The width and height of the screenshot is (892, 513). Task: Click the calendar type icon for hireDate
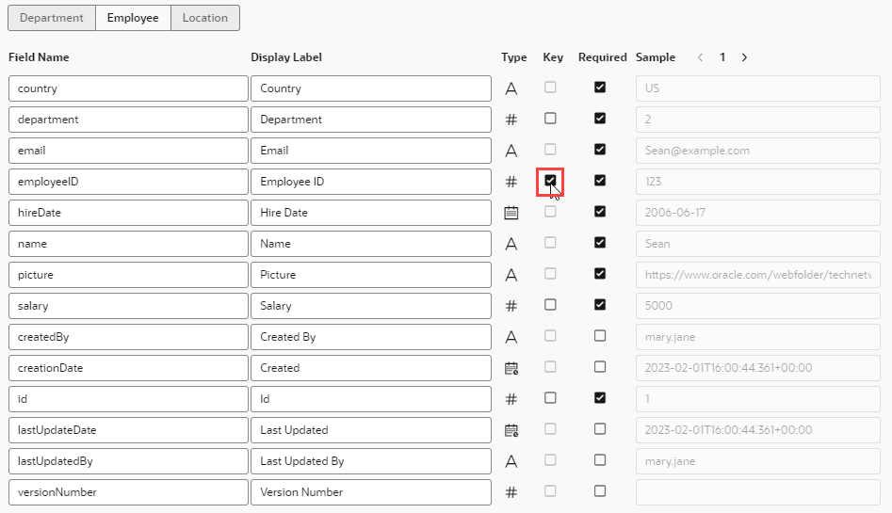click(511, 213)
